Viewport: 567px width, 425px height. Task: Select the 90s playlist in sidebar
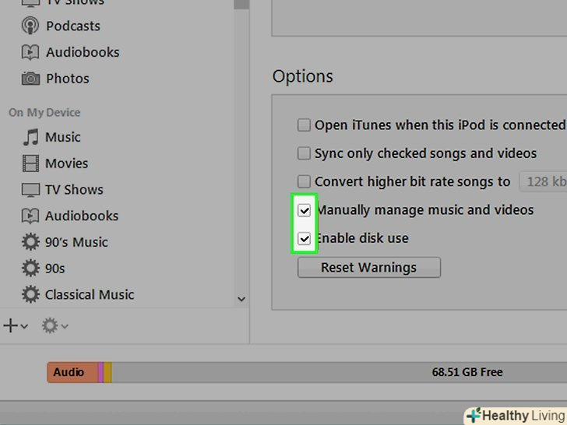pyautogui.click(x=55, y=269)
